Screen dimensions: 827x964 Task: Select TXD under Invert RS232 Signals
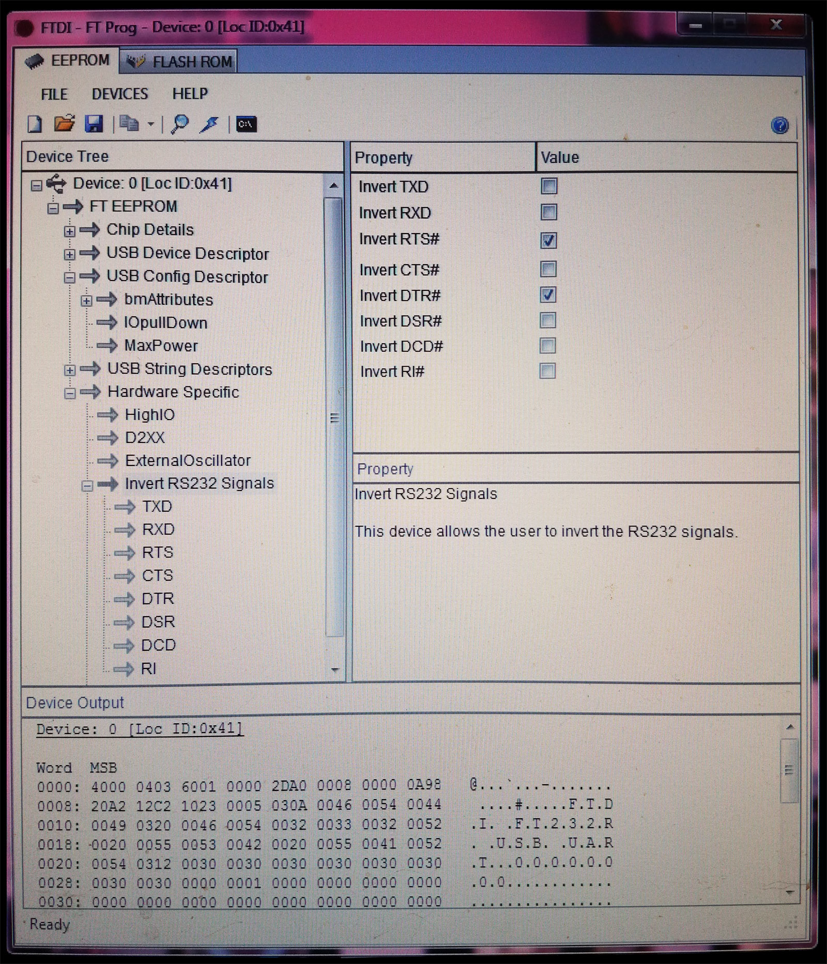pos(157,506)
